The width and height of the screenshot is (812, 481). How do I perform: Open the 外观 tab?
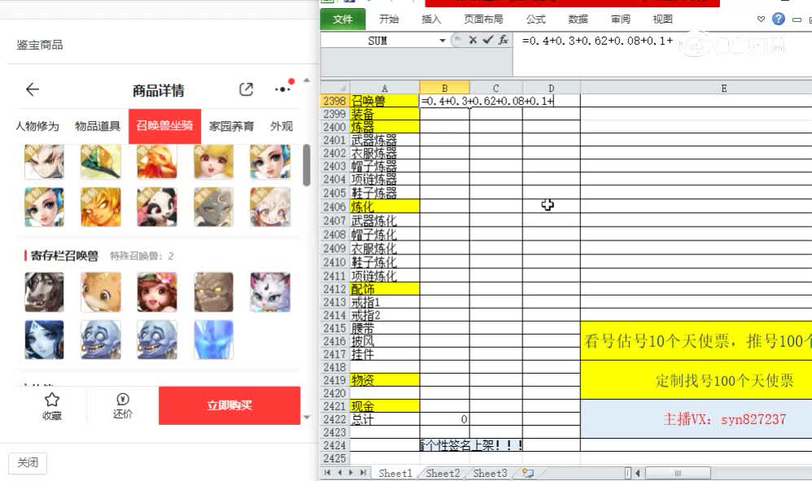(282, 126)
